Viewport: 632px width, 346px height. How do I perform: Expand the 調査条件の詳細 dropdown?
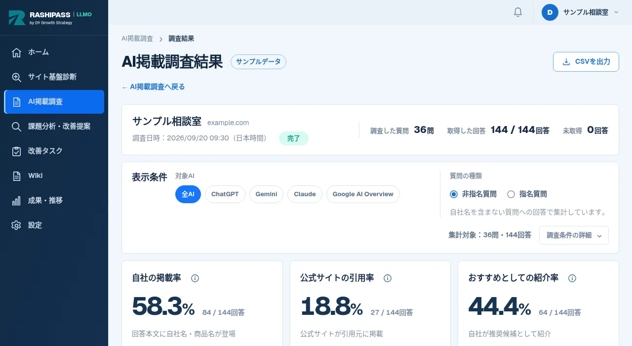point(574,235)
